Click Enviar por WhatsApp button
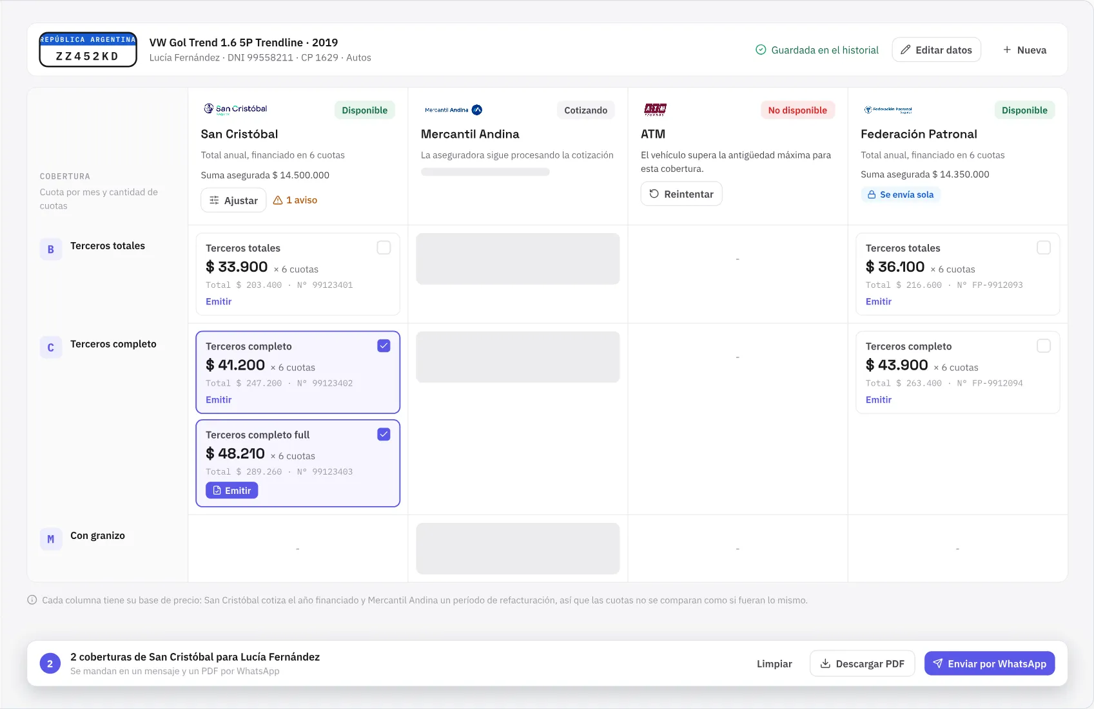Image resolution: width=1094 pixels, height=709 pixels. pos(990,663)
